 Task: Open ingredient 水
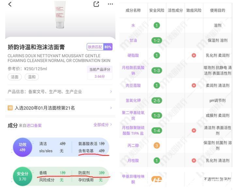133,25
